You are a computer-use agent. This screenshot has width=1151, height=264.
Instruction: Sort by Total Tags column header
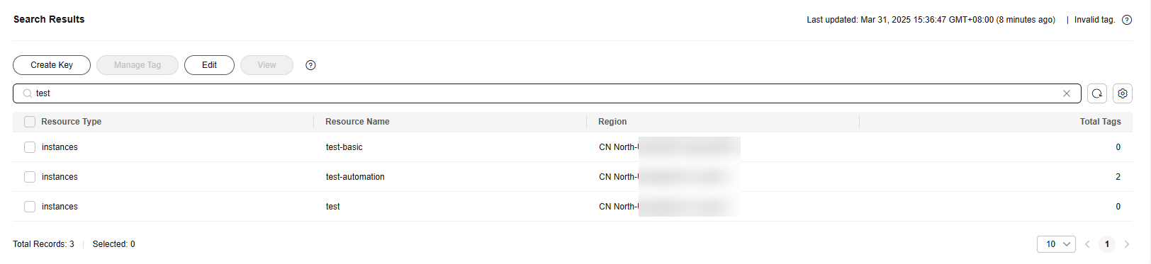(x=1100, y=122)
